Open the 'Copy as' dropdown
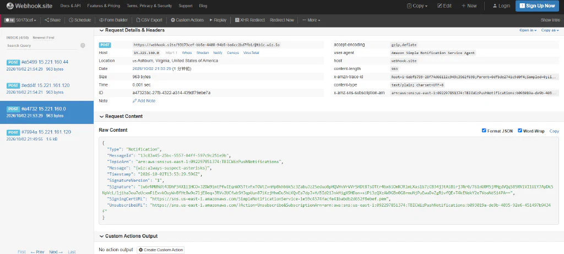The width and height of the screenshot is (564, 254). pos(550,30)
